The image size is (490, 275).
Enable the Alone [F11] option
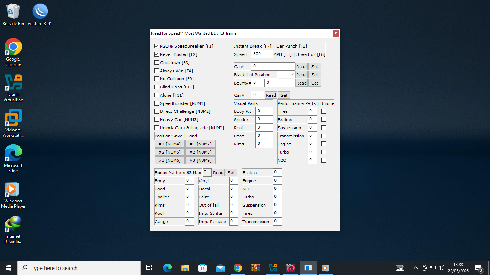(x=156, y=95)
